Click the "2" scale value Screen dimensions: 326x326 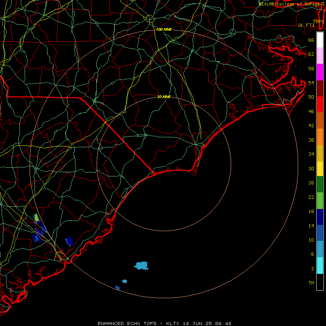click(x=312, y=269)
